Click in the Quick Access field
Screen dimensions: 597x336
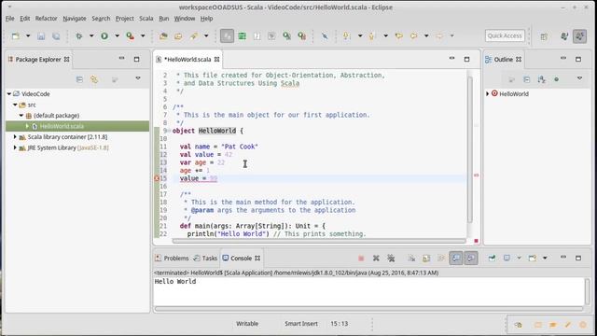(505, 35)
